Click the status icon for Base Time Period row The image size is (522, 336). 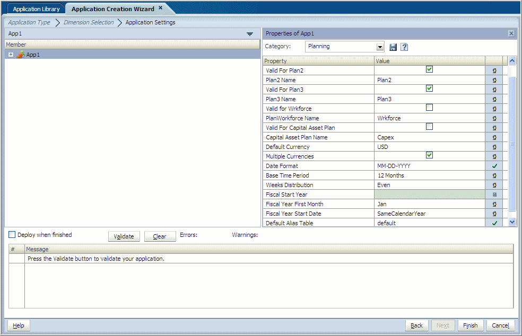pyautogui.click(x=494, y=175)
